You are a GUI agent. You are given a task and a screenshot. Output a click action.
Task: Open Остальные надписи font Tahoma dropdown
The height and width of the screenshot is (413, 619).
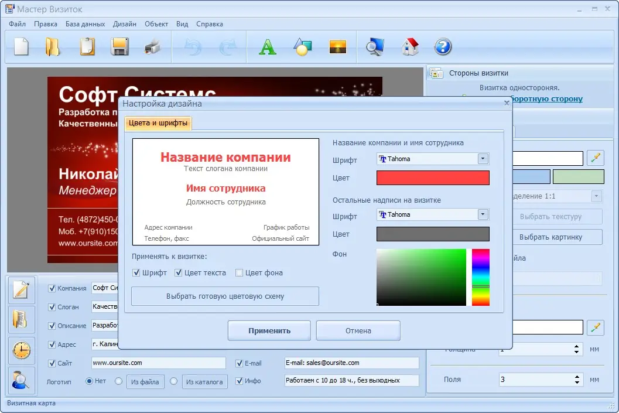point(483,214)
